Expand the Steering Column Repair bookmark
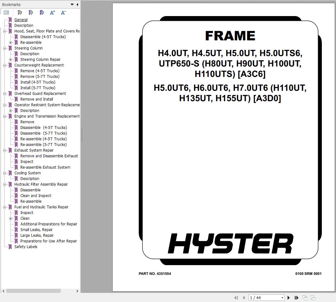336x302 pixels. pos(10,60)
